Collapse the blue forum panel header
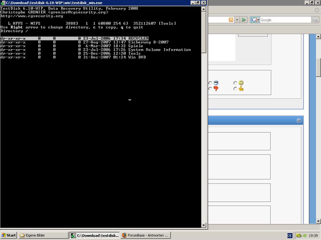The width and height of the screenshot is (321, 240). (299, 120)
